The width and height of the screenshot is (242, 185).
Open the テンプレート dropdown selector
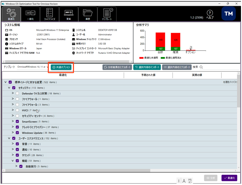point(33,67)
